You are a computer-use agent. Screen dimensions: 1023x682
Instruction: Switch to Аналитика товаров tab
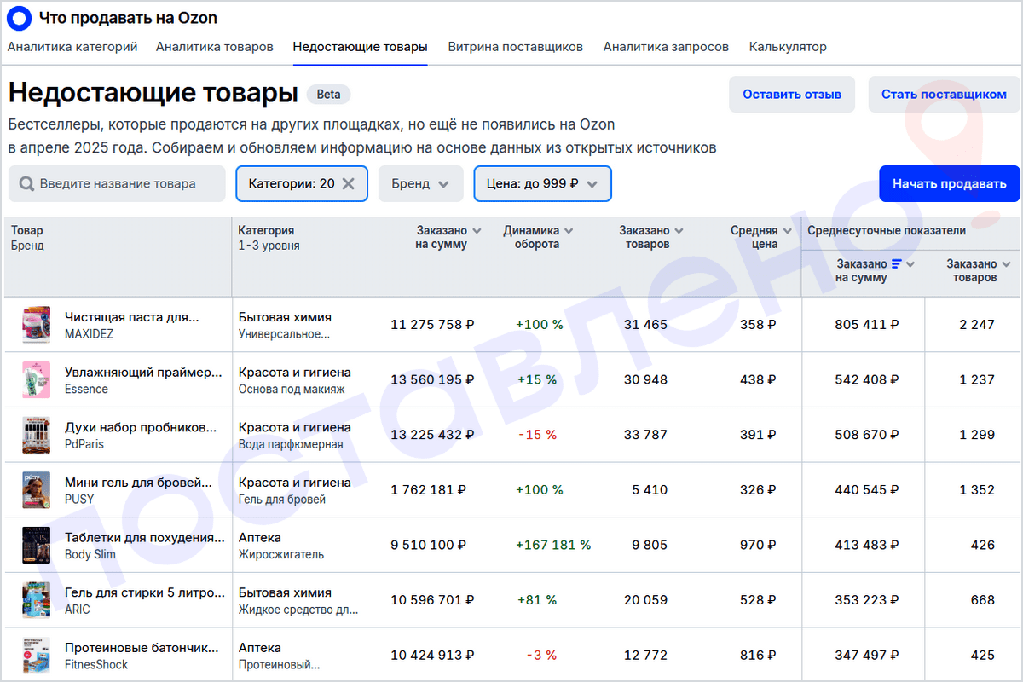tap(215, 47)
